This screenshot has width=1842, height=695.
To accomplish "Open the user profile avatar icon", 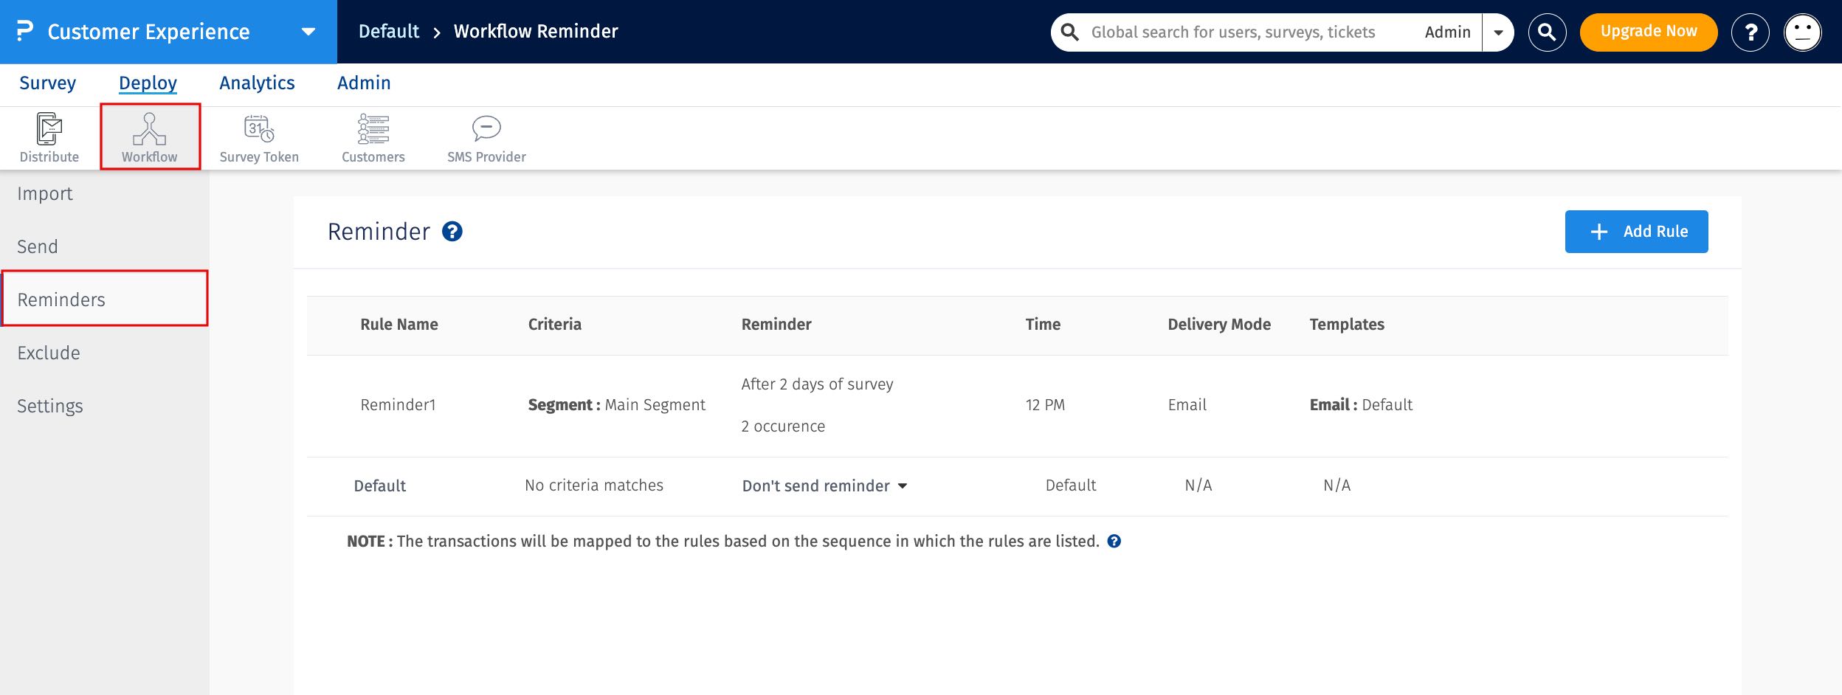I will tap(1802, 32).
